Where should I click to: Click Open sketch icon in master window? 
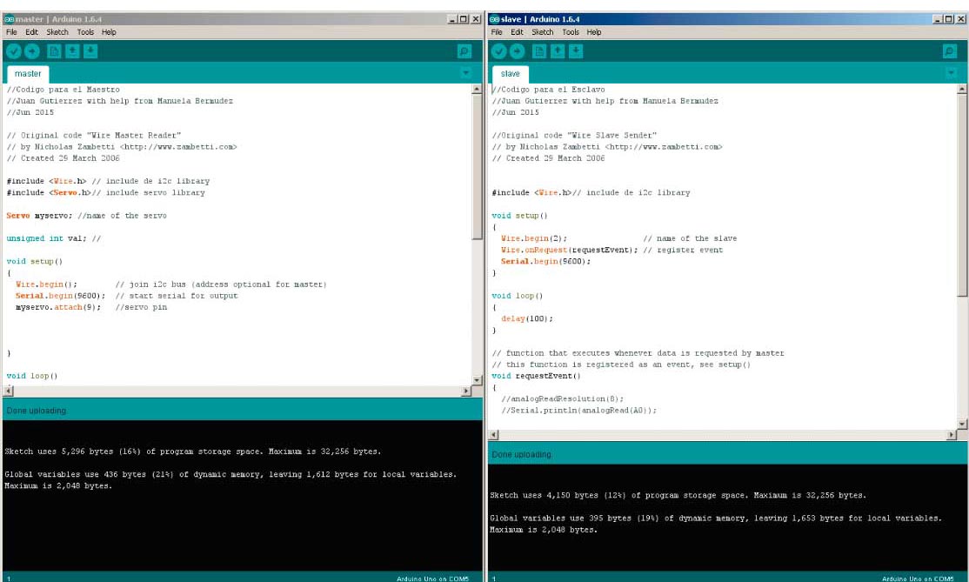coord(72,51)
